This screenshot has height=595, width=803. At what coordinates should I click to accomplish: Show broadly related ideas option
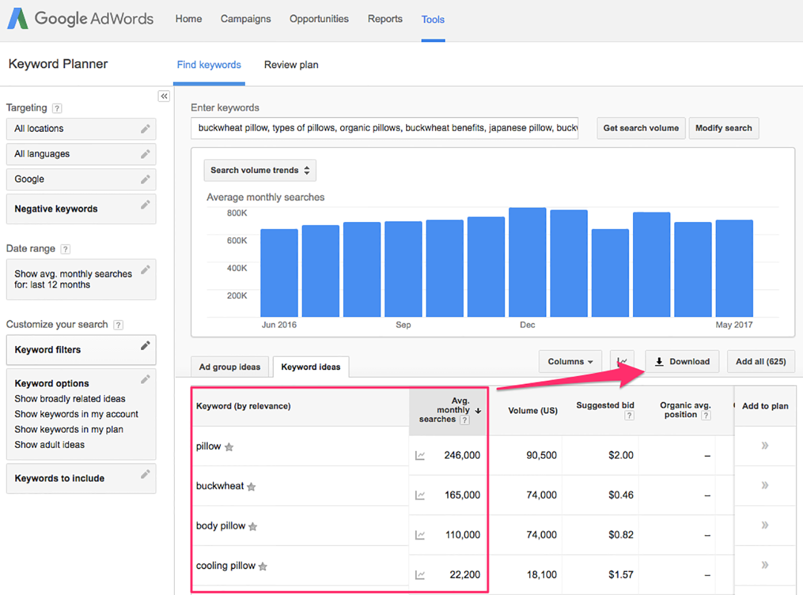click(x=70, y=399)
